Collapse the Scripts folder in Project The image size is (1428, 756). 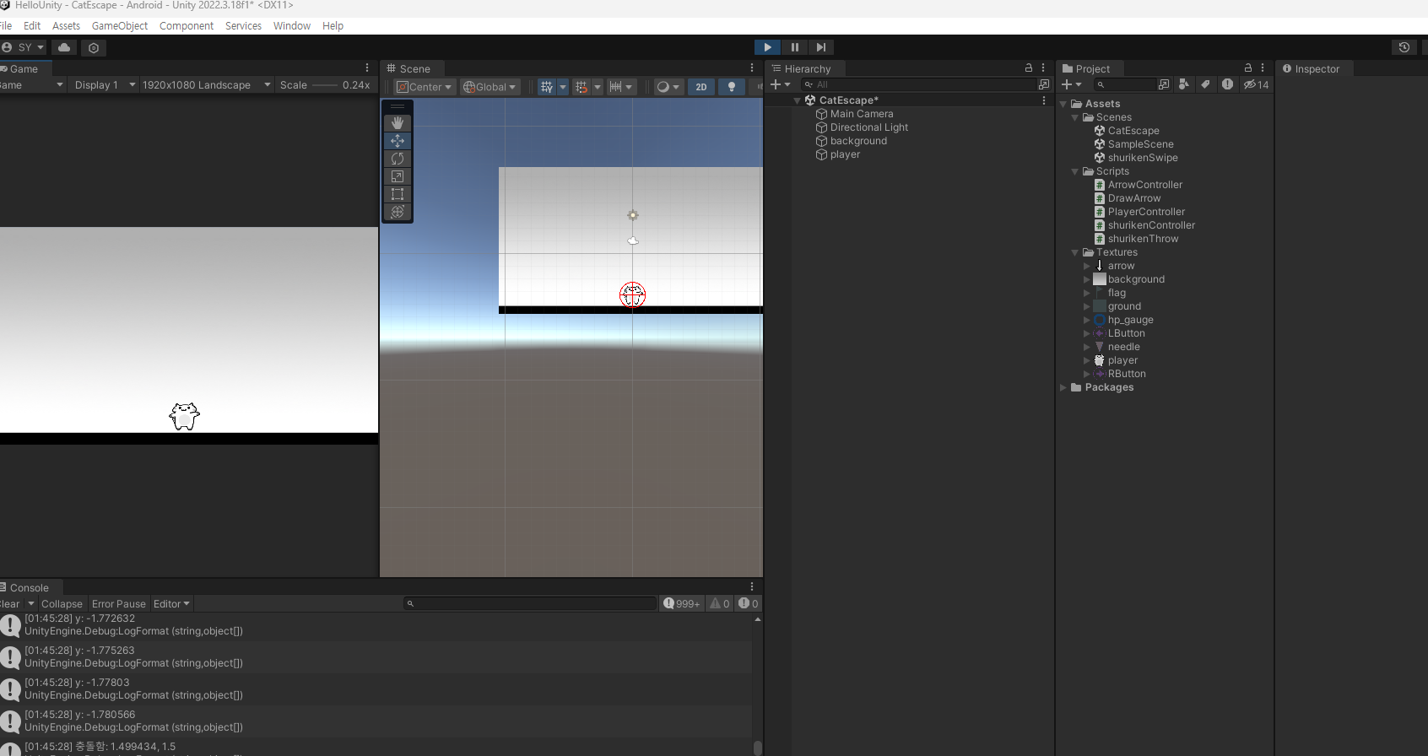[x=1075, y=171]
